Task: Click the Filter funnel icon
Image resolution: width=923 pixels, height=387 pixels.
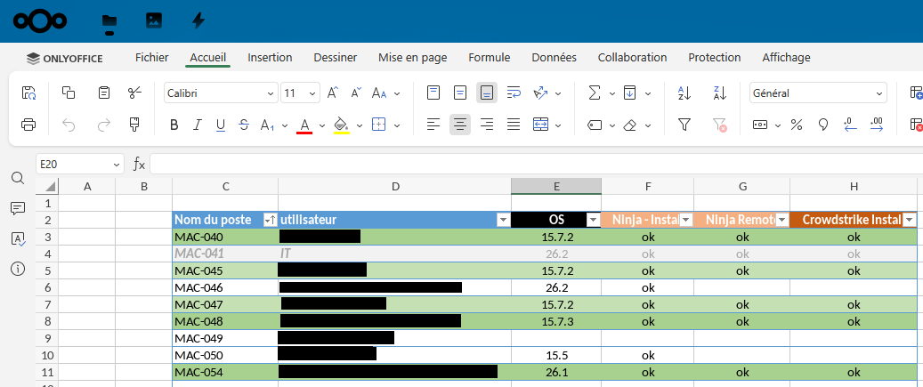Action: click(x=684, y=125)
